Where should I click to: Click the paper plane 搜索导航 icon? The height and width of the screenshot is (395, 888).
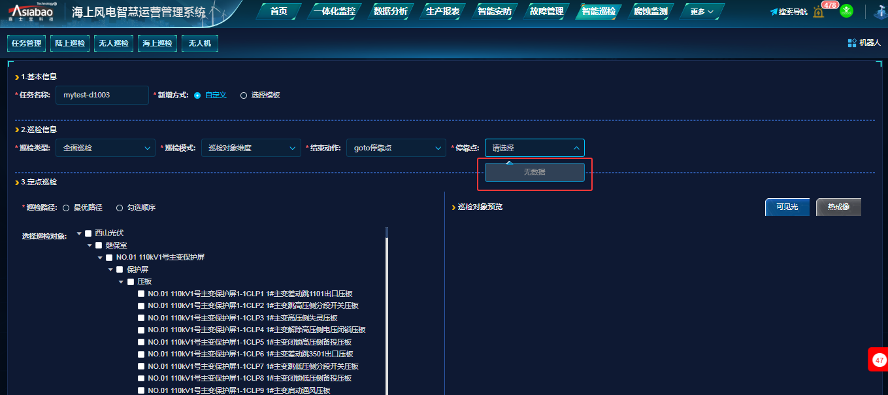(774, 12)
